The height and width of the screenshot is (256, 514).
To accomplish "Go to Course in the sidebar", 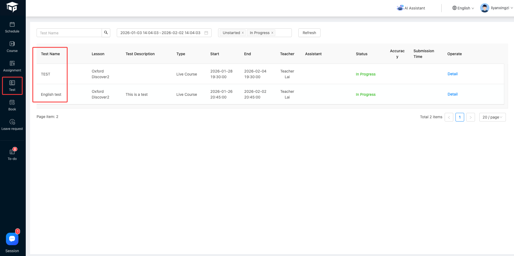I will [12, 47].
